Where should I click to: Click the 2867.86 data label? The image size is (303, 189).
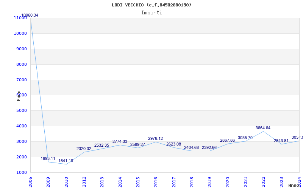228,140
